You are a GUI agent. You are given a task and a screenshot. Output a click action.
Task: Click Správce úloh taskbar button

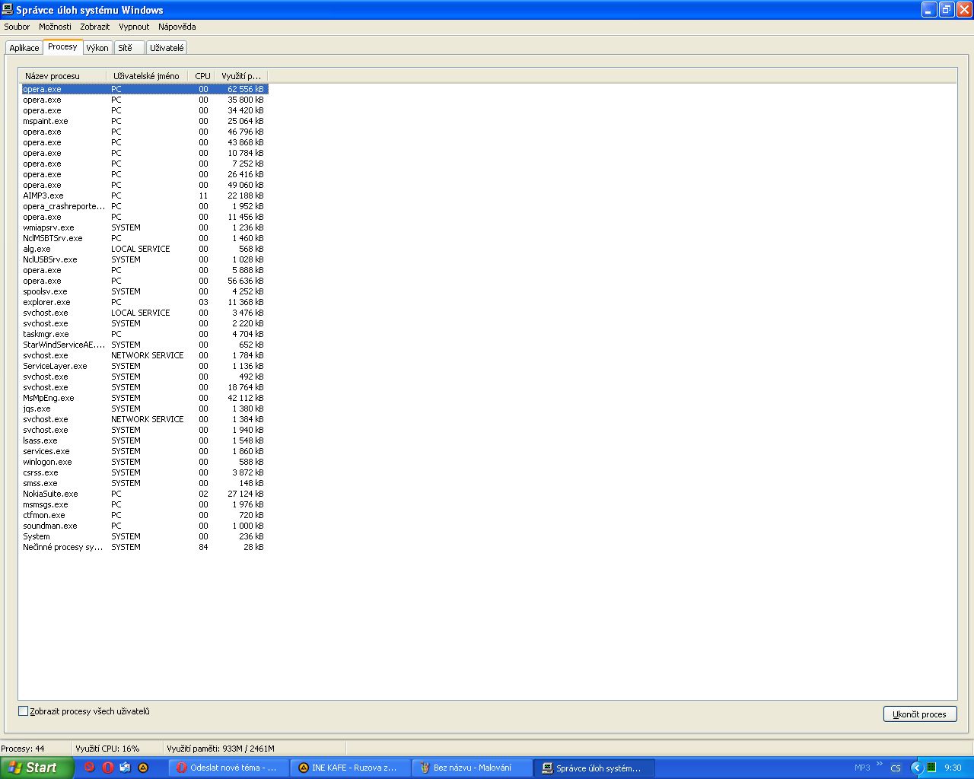[594, 768]
